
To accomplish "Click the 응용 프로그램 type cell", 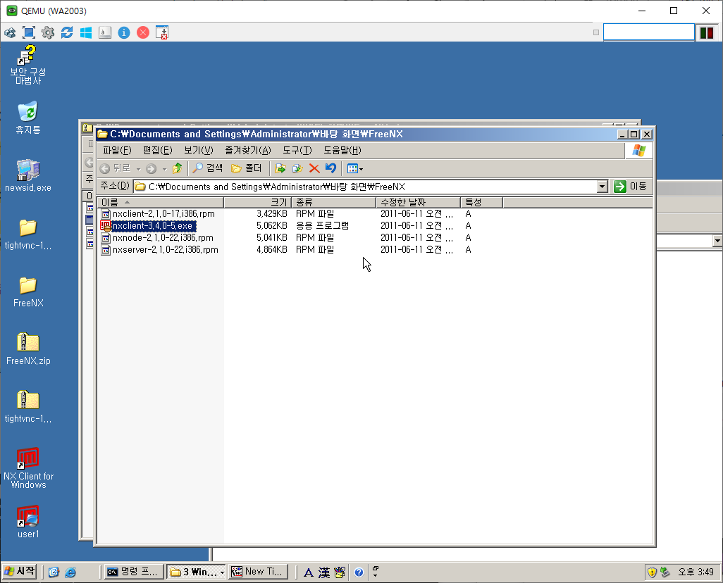I will (x=322, y=226).
